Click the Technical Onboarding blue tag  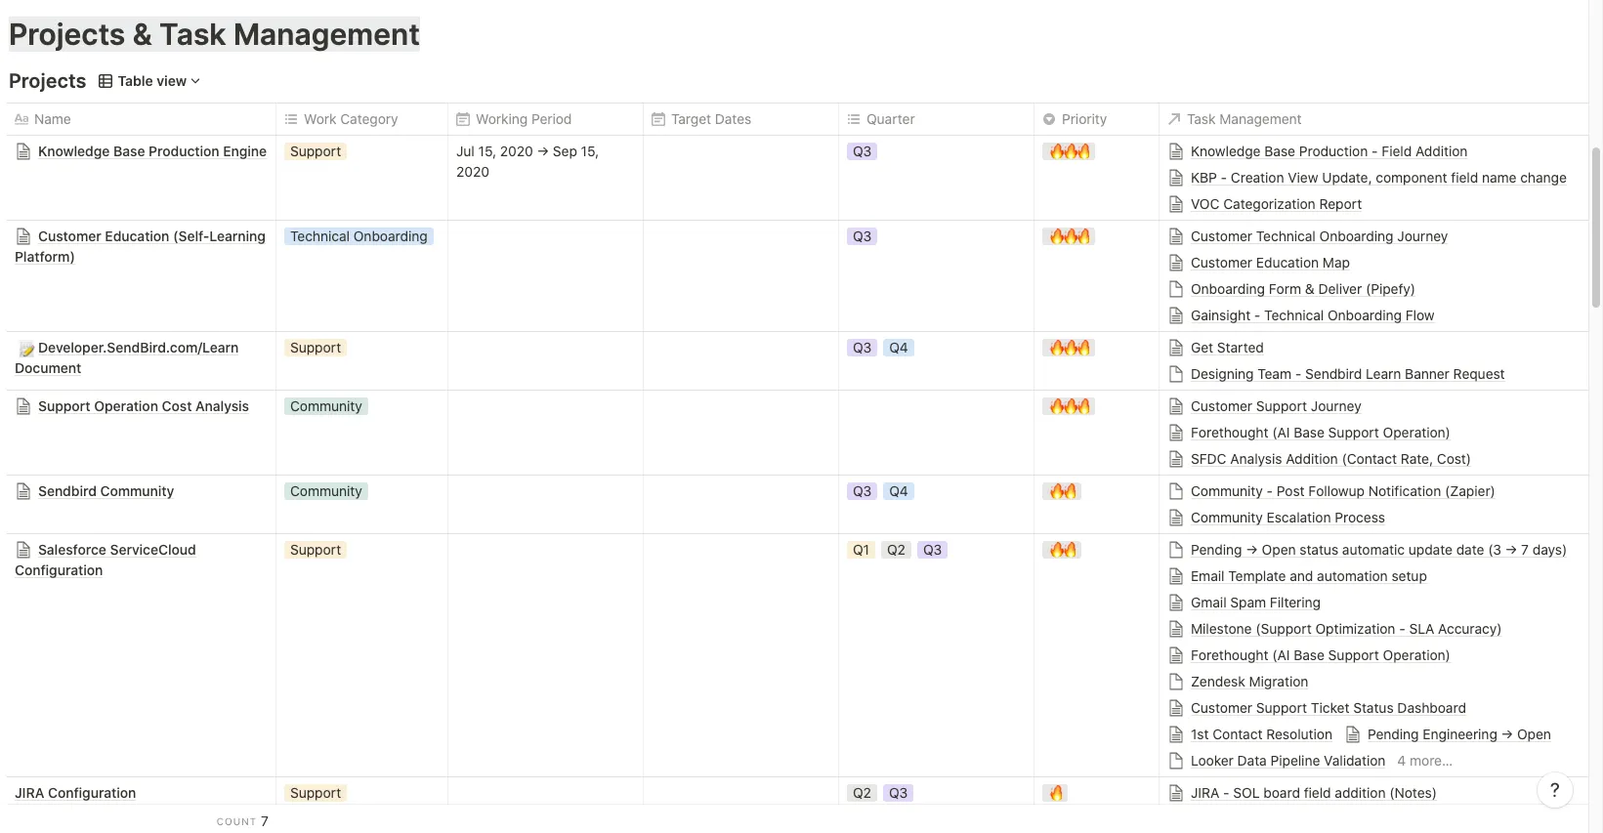(x=359, y=236)
